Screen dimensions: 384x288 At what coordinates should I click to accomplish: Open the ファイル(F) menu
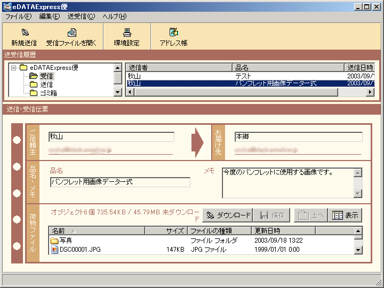18,17
